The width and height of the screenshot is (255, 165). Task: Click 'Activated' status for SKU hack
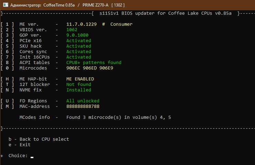(x=79, y=46)
